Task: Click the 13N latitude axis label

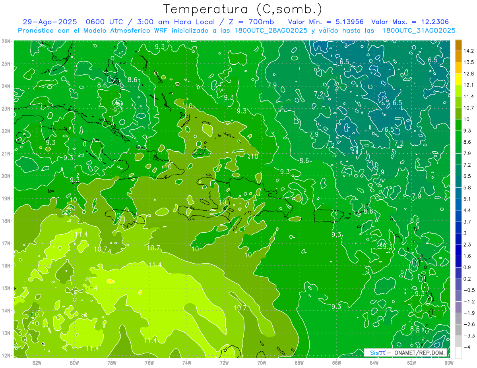Action: tap(6, 333)
